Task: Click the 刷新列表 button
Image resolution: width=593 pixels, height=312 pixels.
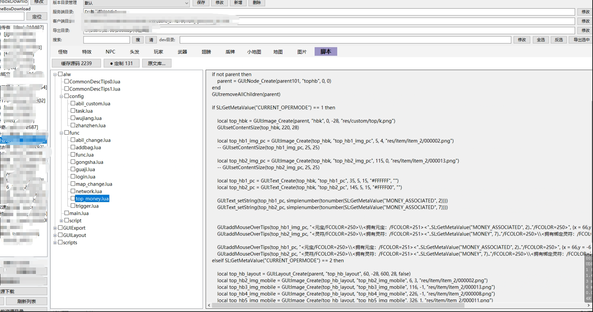Action: coord(26,301)
